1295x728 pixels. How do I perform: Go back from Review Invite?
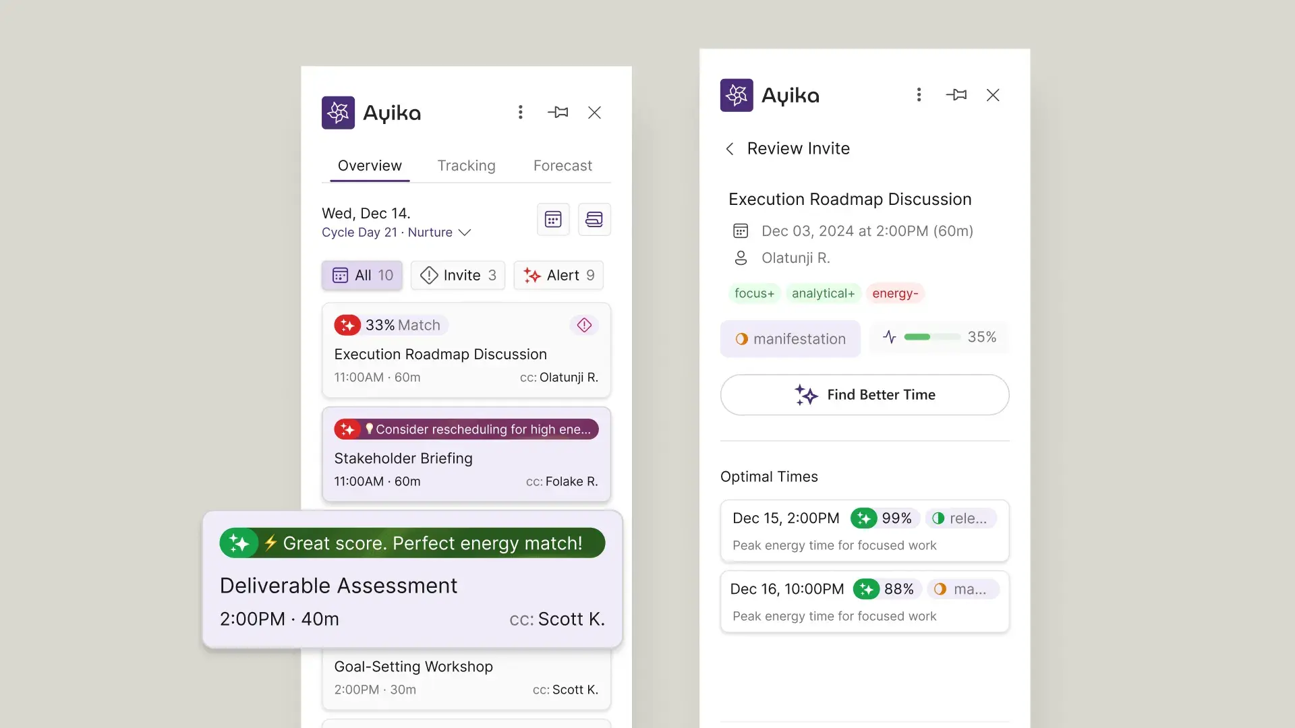[730, 149]
